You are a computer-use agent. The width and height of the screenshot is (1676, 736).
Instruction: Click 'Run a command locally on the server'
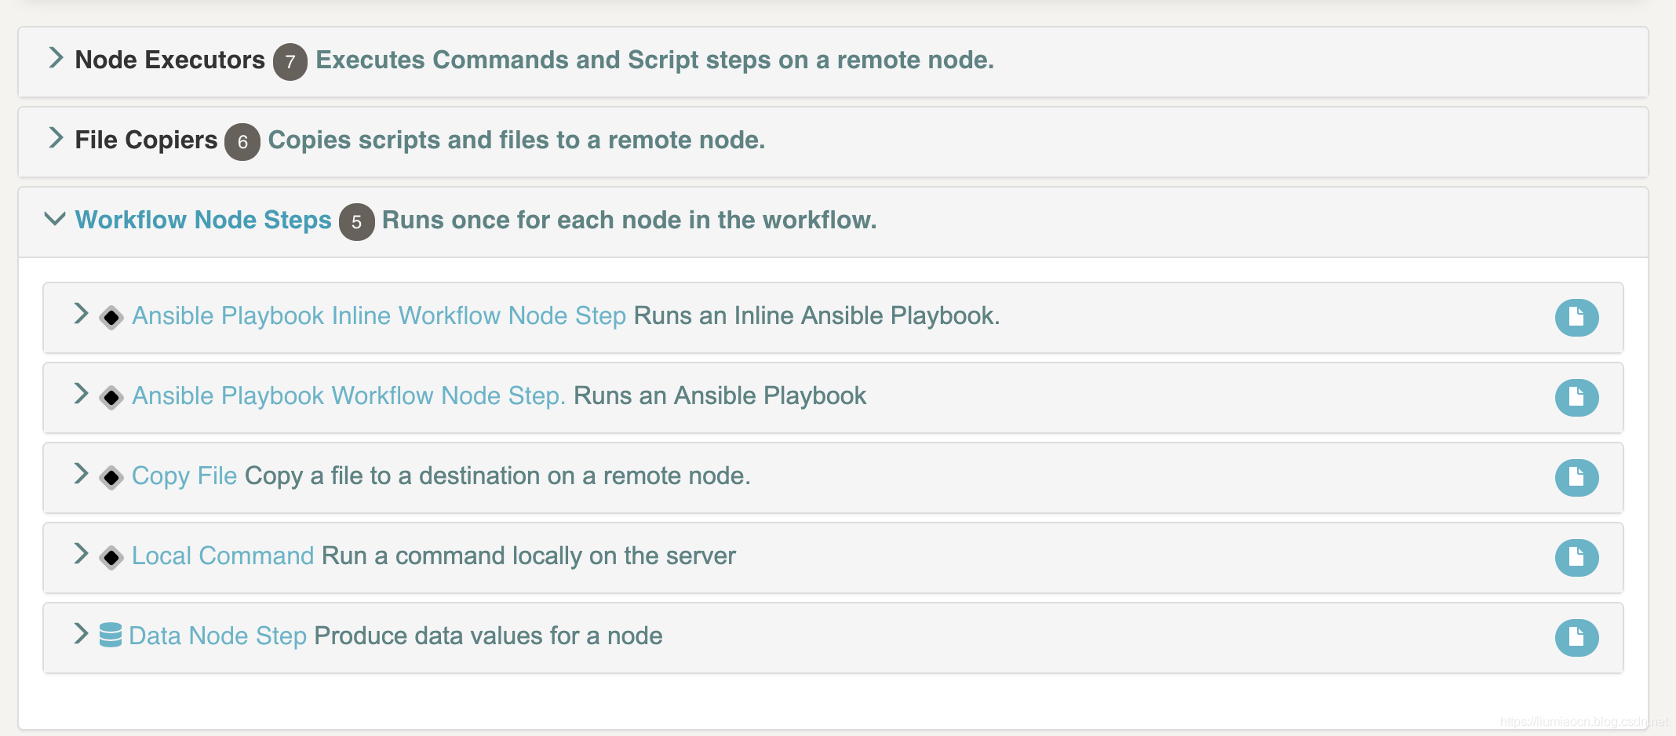(529, 556)
